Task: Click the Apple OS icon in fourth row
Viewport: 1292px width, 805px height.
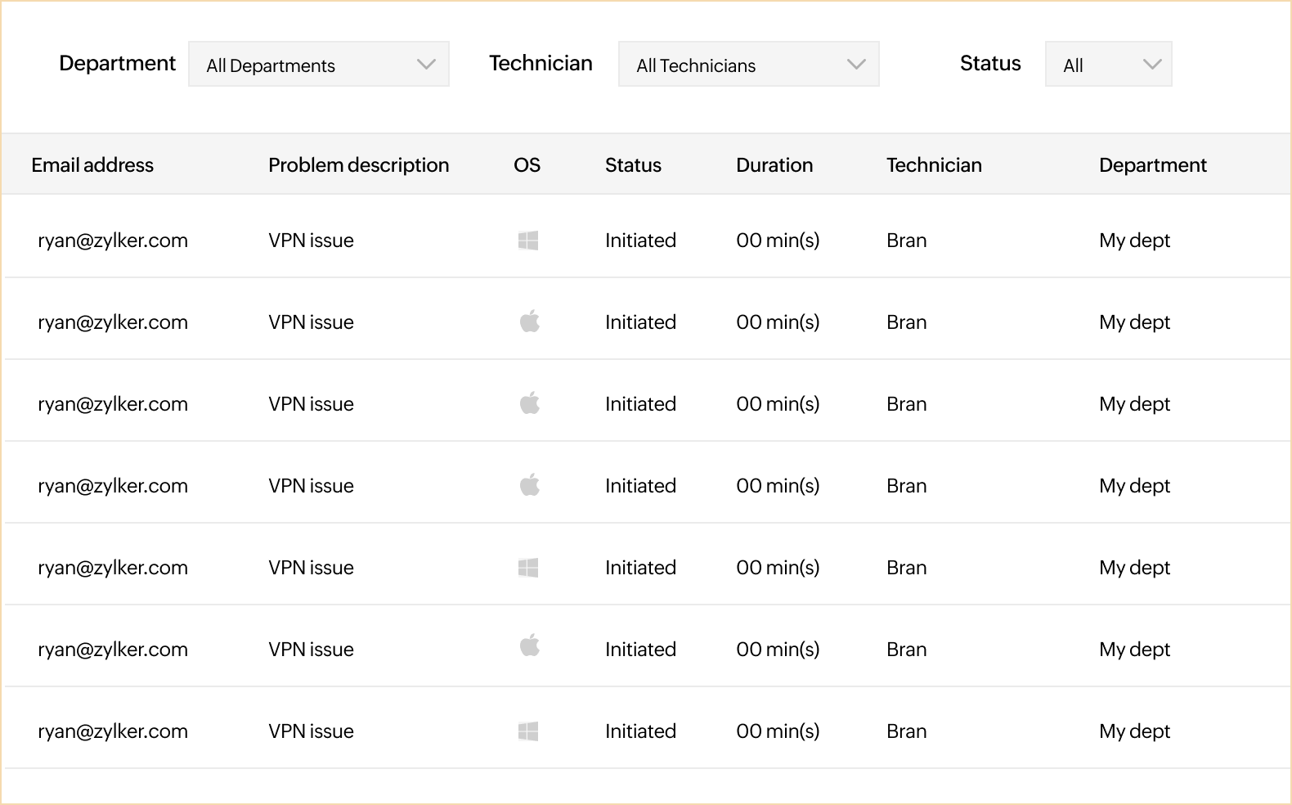Action: click(529, 485)
